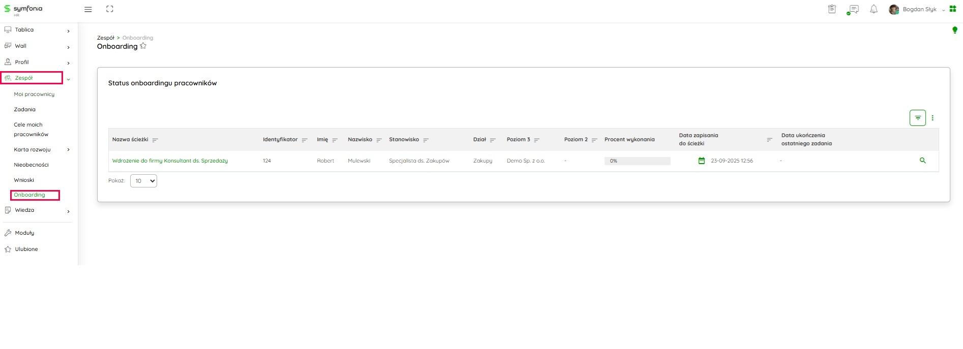The width and height of the screenshot is (963, 349).
Task: Expand the Karta rozwoju submenu
Action: coord(68,150)
